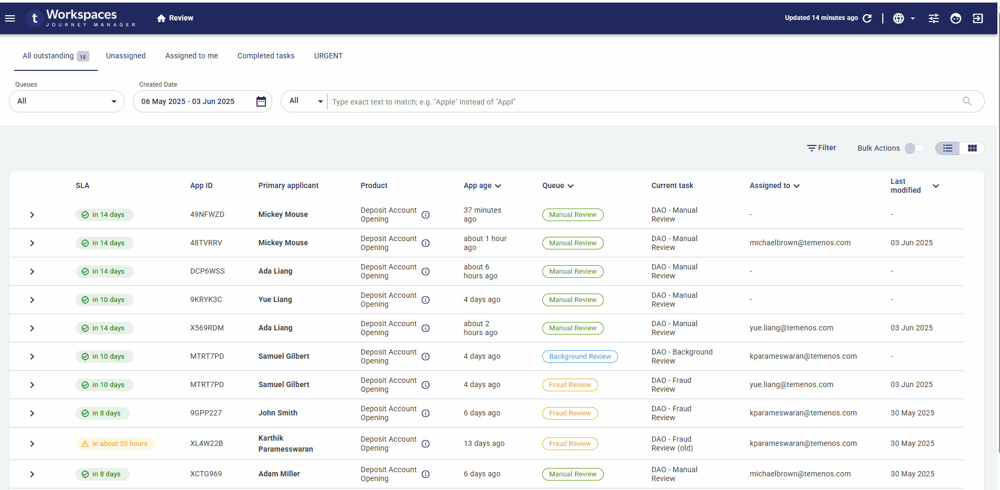Screen dimensions: 1000x490
Task: Switch to Completed tasks tab
Action: [266, 56]
